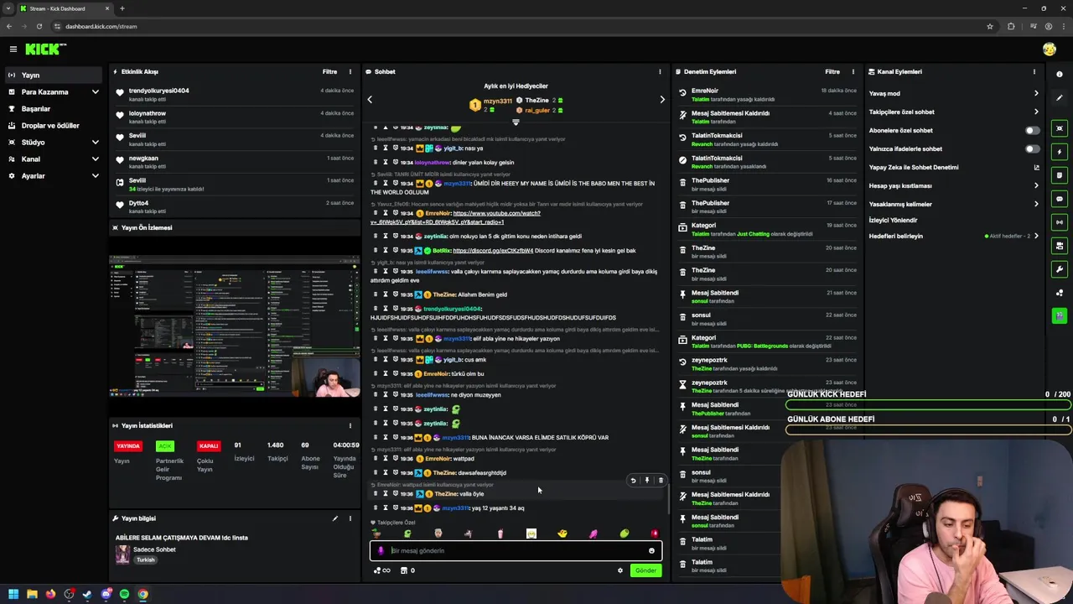Open Kanal Eylemleri panel three-dot menu
1073x604 pixels.
click(1034, 71)
